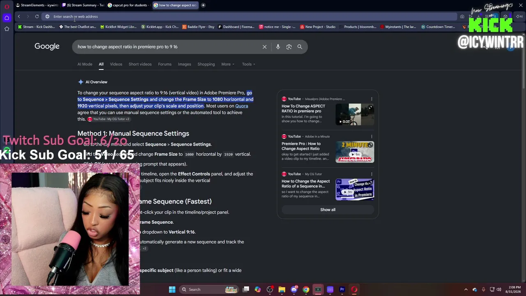The image size is (526, 296).
Task: Switch to AI Mode results
Action: (x=85, y=64)
